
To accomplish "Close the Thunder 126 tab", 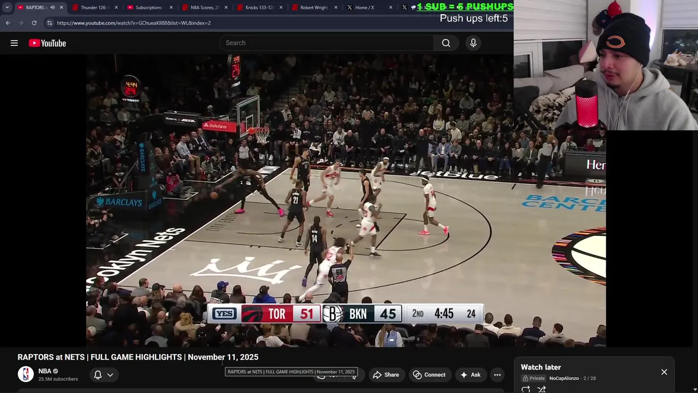I will [116, 8].
